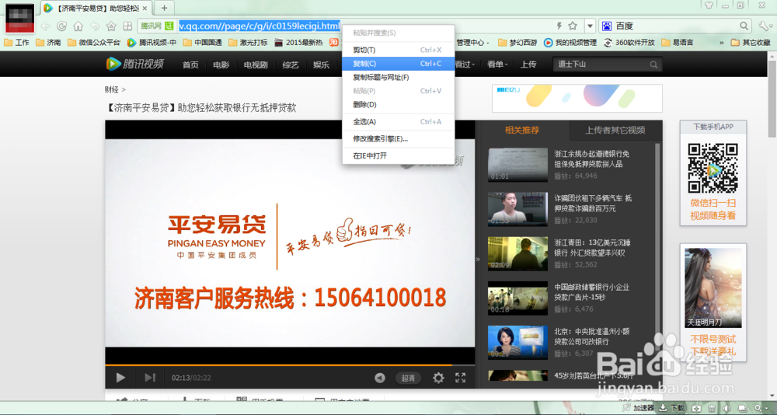Choose 全选(A) from the context menu
The image size is (777, 415).
coord(398,121)
